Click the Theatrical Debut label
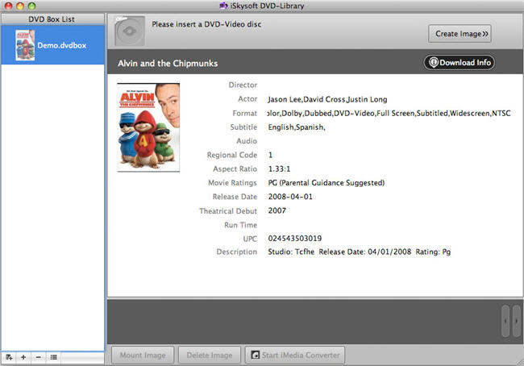The width and height of the screenshot is (524, 366). click(228, 211)
